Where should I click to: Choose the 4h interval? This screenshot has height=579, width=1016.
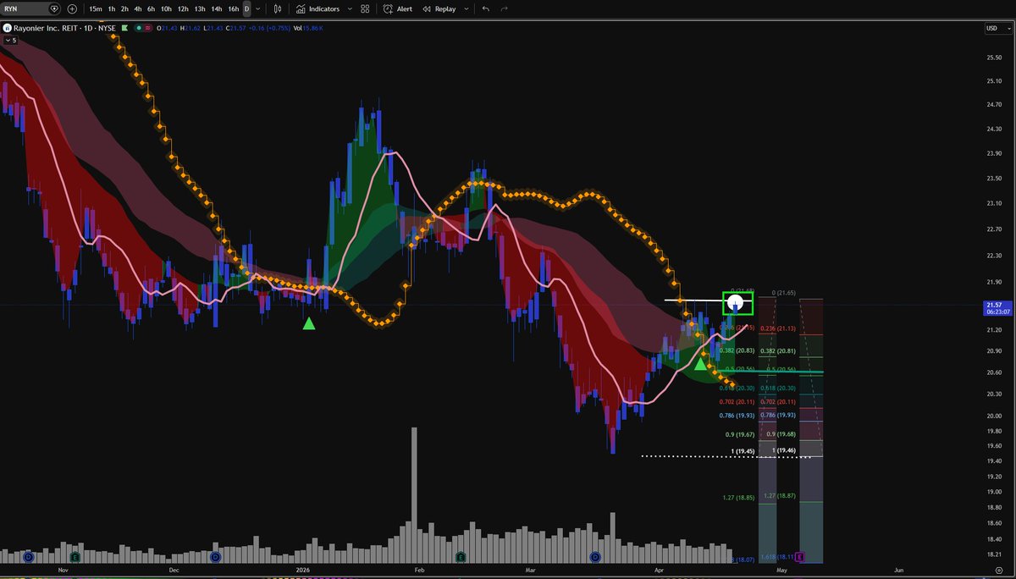(x=138, y=8)
